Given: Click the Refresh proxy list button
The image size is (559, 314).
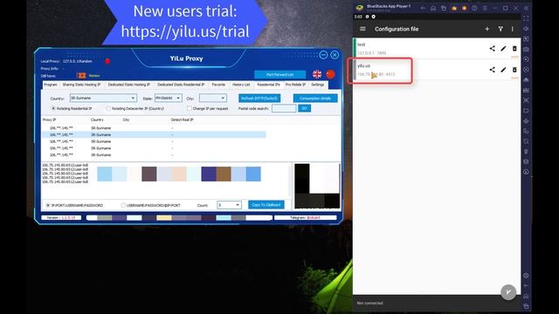Looking at the screenshot, I should click(259, 99).
